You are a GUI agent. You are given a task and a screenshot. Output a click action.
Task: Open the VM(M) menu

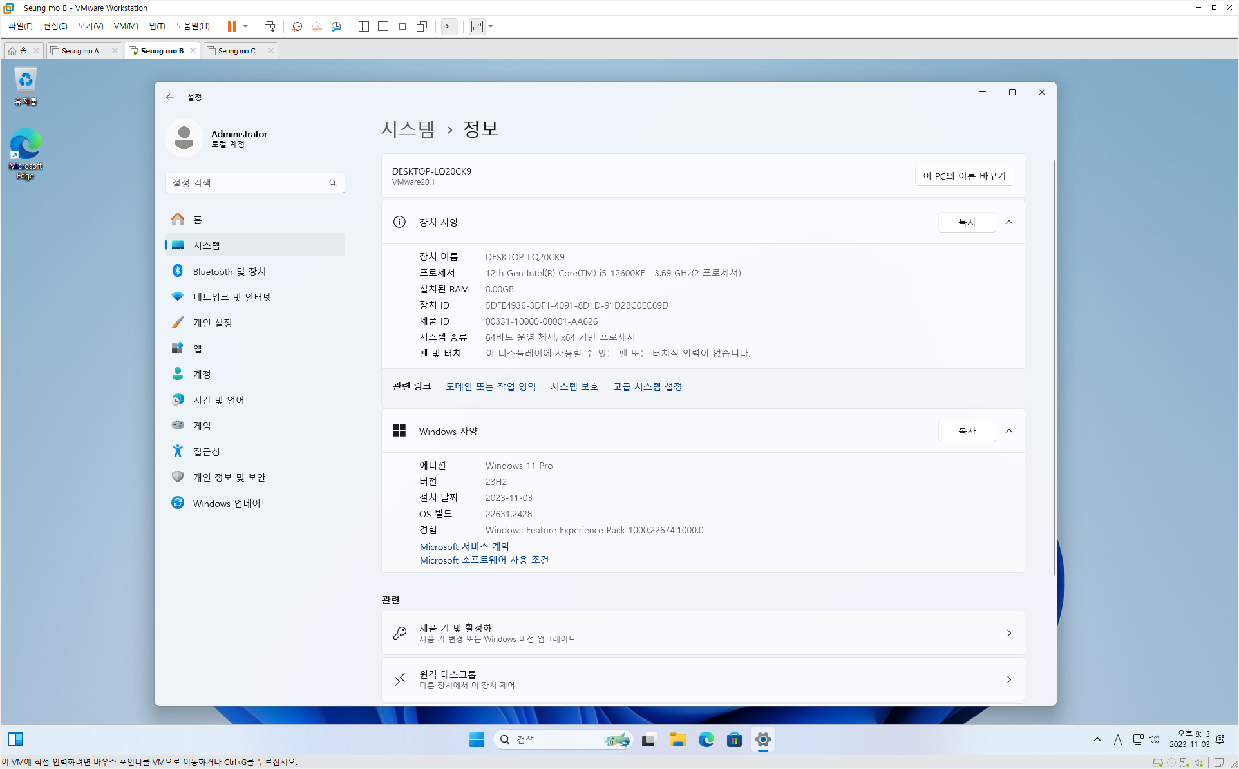[x=126, y=26]
